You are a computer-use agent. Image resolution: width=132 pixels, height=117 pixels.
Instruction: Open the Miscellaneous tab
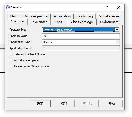coord(109,16)
